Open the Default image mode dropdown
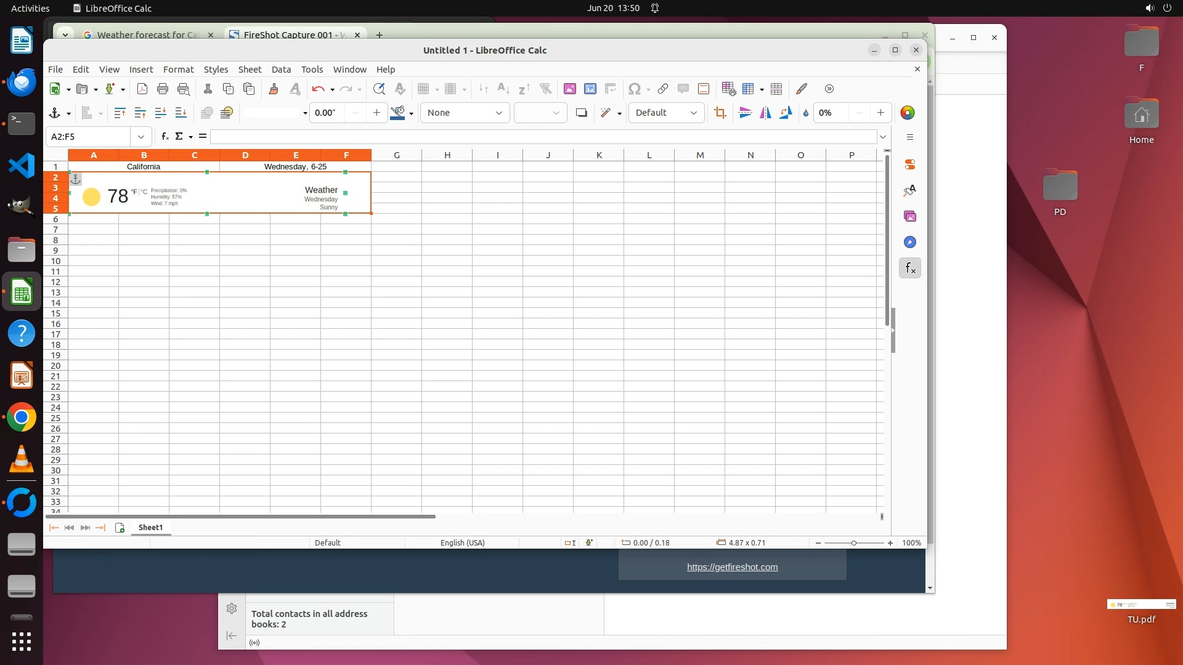 point(666,113)
